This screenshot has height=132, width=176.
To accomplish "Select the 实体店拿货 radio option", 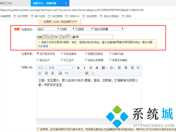I will point(62,53).
